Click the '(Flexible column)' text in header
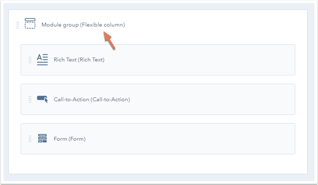Viewport: 318px width, 185px height. [102, 25]
